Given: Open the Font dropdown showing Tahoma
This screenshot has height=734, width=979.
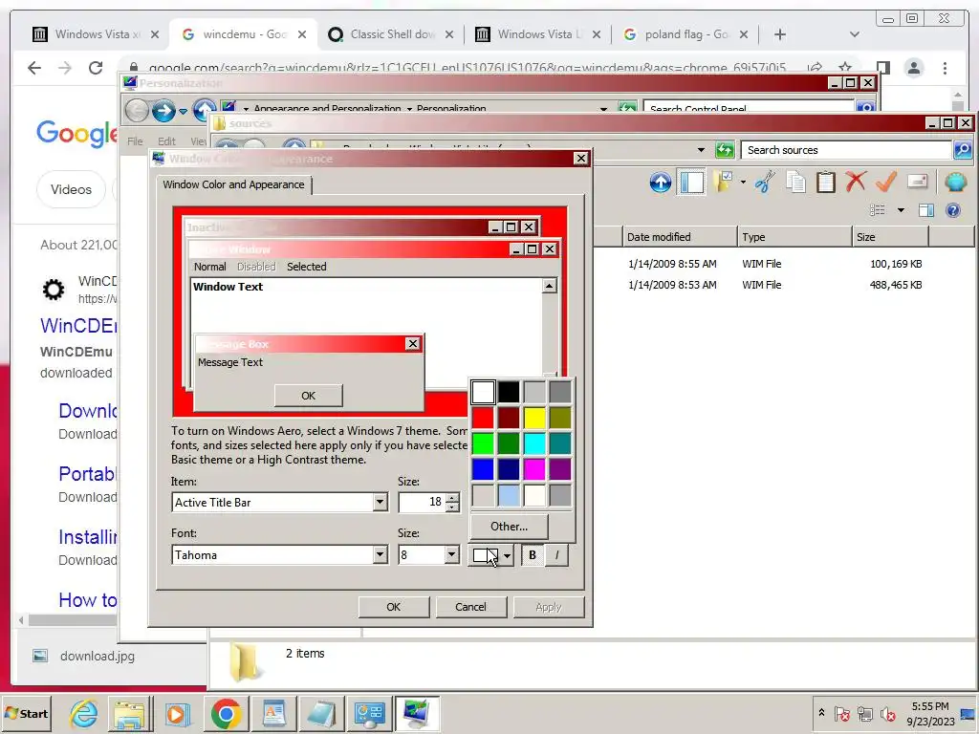Looking at the screenshot, I should click(380, 555).
